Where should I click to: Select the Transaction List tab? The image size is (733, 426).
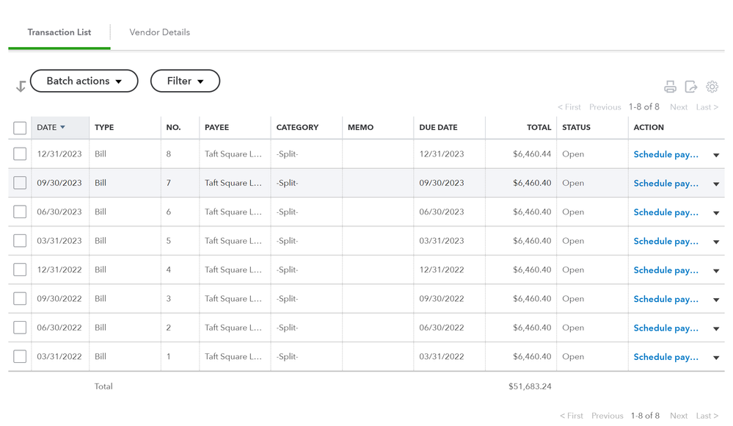point(59,32)
